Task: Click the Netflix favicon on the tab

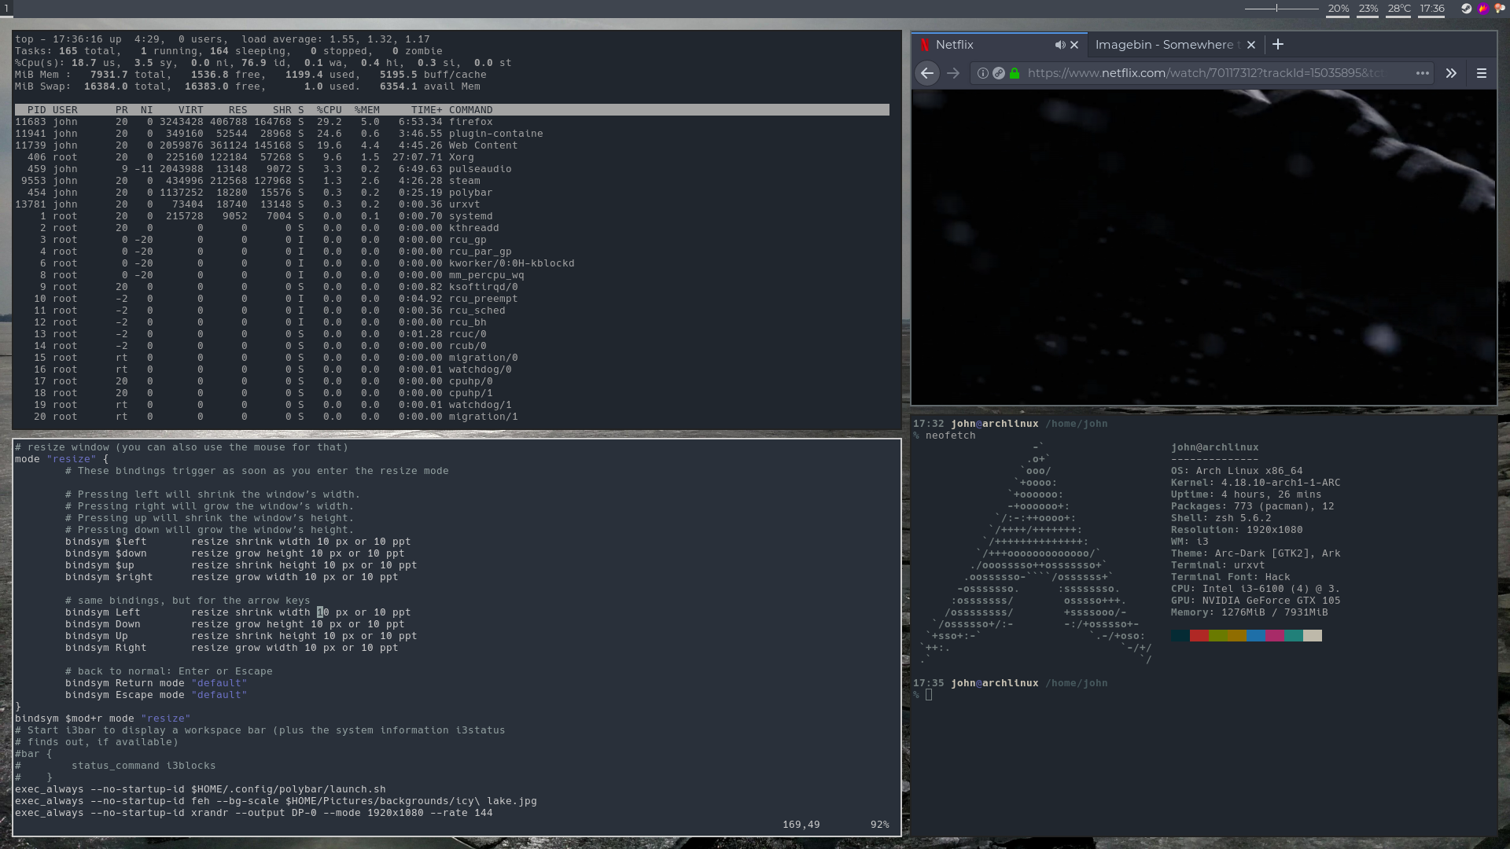Action: [x=926, y=45]
